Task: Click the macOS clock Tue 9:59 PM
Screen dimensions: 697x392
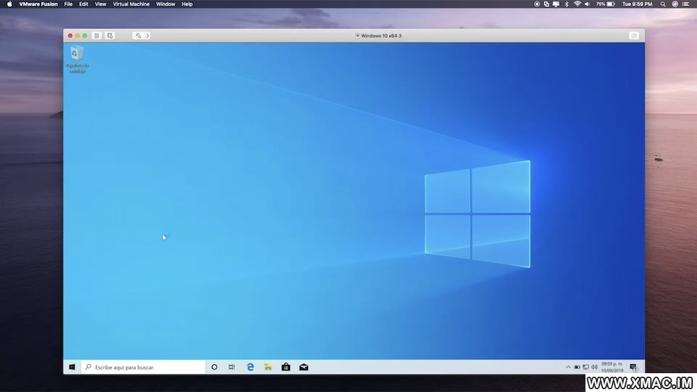Action: tap(637, 4)
